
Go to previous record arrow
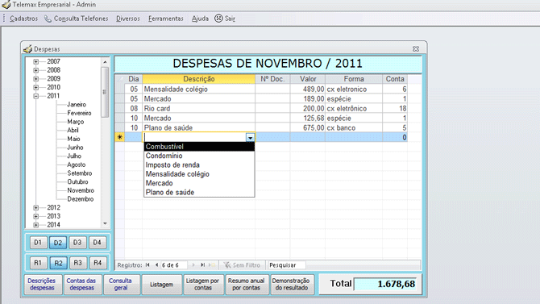pos(156,265)
